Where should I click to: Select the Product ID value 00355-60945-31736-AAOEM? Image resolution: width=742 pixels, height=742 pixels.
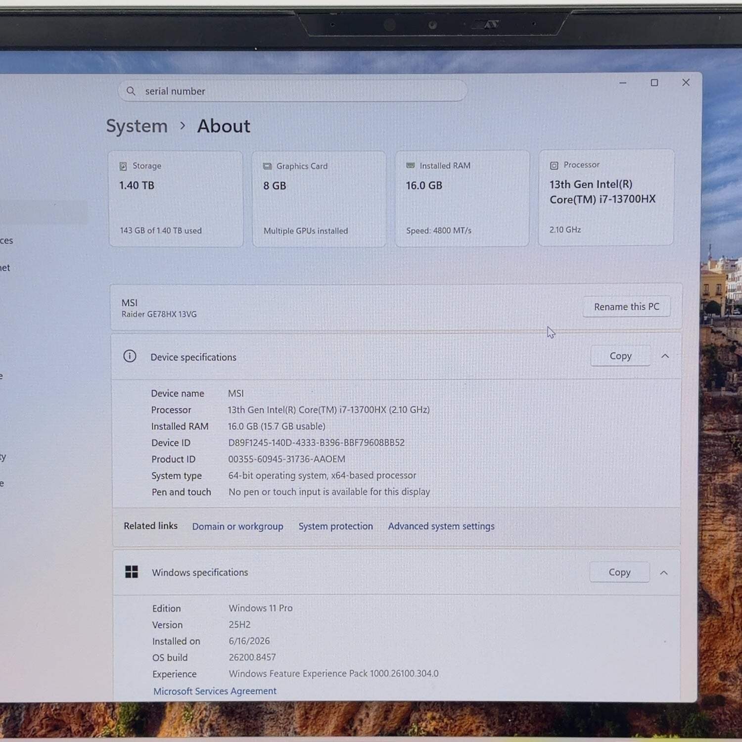coord(286,459)
